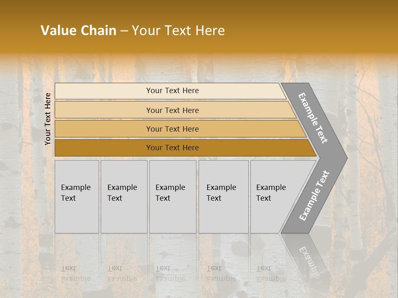Select the vertical "Your Text Here" label

click(48, 119)
